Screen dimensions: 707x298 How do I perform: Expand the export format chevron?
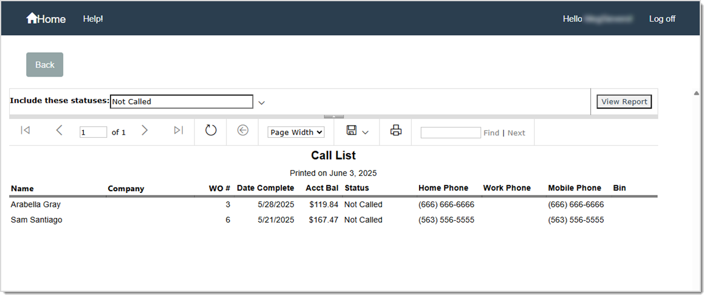tap(365, 132)
